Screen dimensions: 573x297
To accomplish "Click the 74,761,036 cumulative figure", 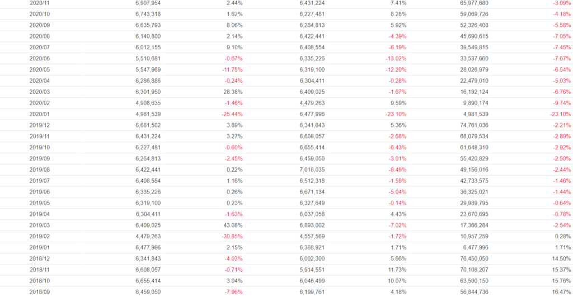I will pos(472,125).
